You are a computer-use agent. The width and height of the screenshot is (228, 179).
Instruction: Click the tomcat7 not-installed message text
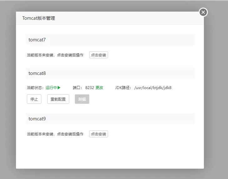tap(55, 55)
